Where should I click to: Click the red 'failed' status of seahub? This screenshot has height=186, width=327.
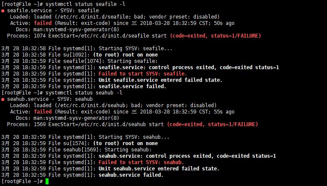pos(43,112)
